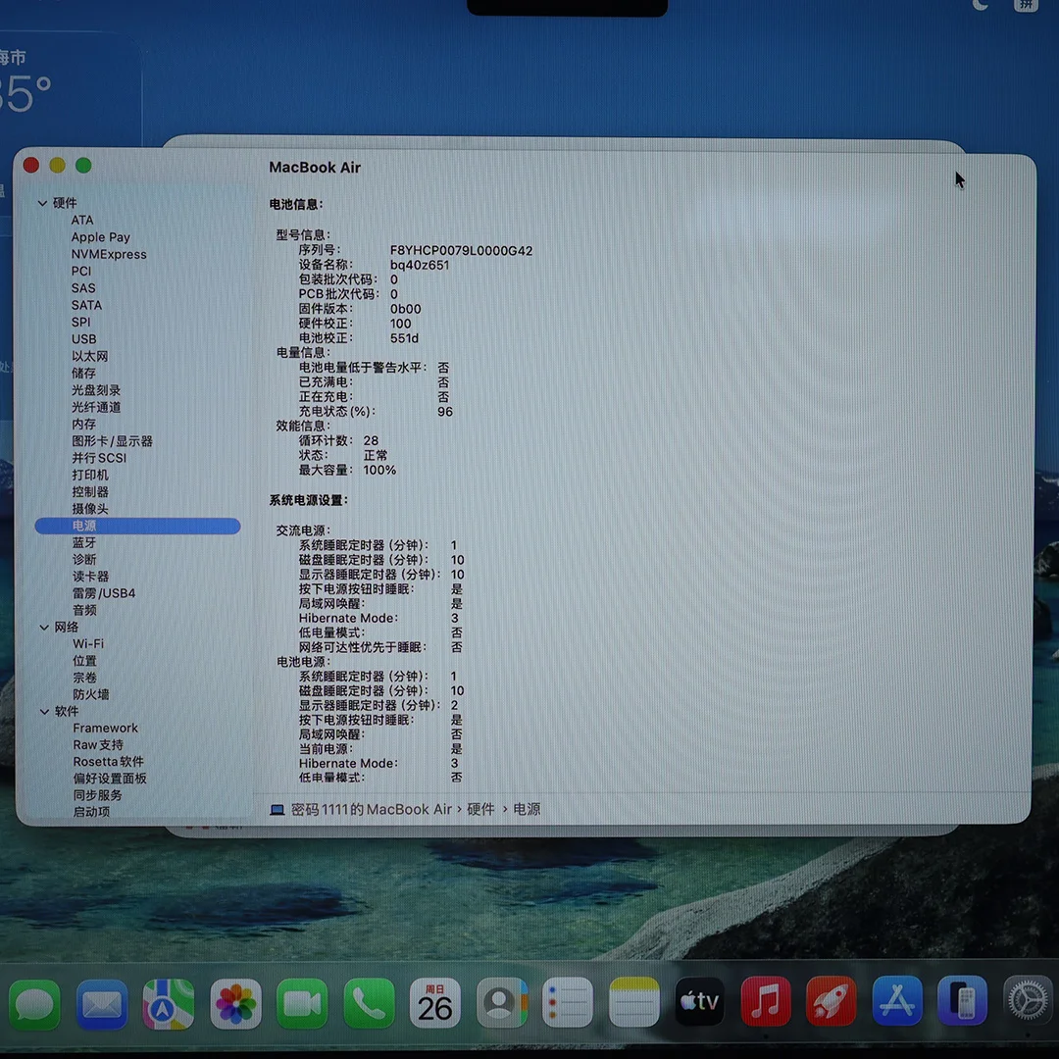Select 以太网 in the sidebar

90,356
